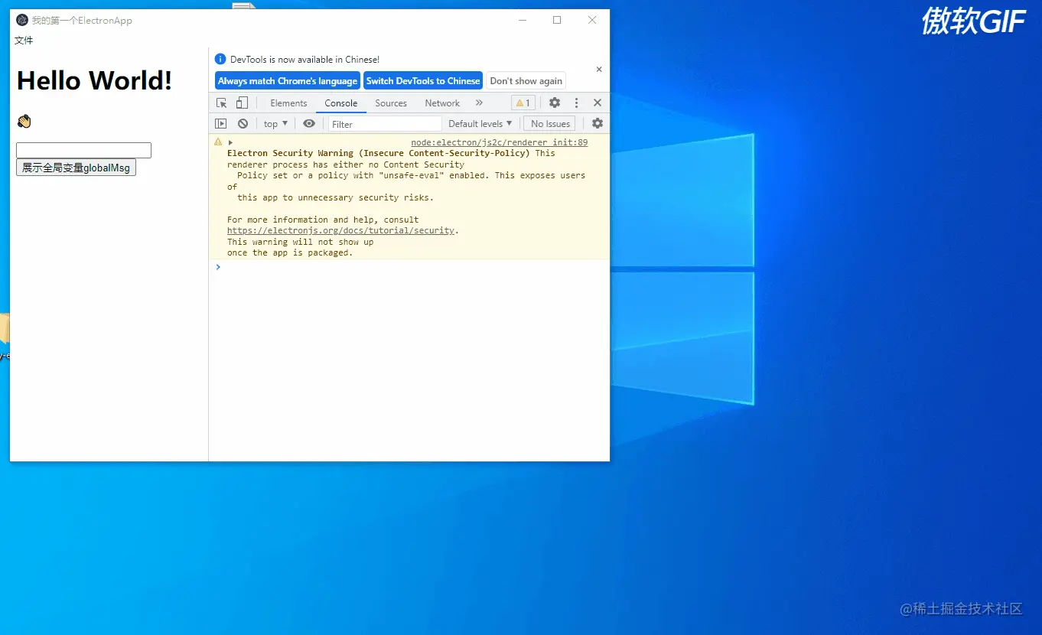The width and height of the screenshot is (1042, 635).
Task: Dismiss the DevTools language infobar
Action: pos(599,70)
